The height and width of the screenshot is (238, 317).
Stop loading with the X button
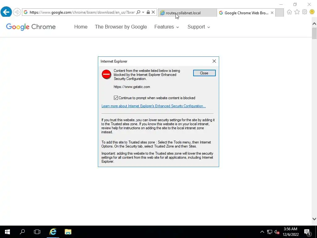click(153, 12)
